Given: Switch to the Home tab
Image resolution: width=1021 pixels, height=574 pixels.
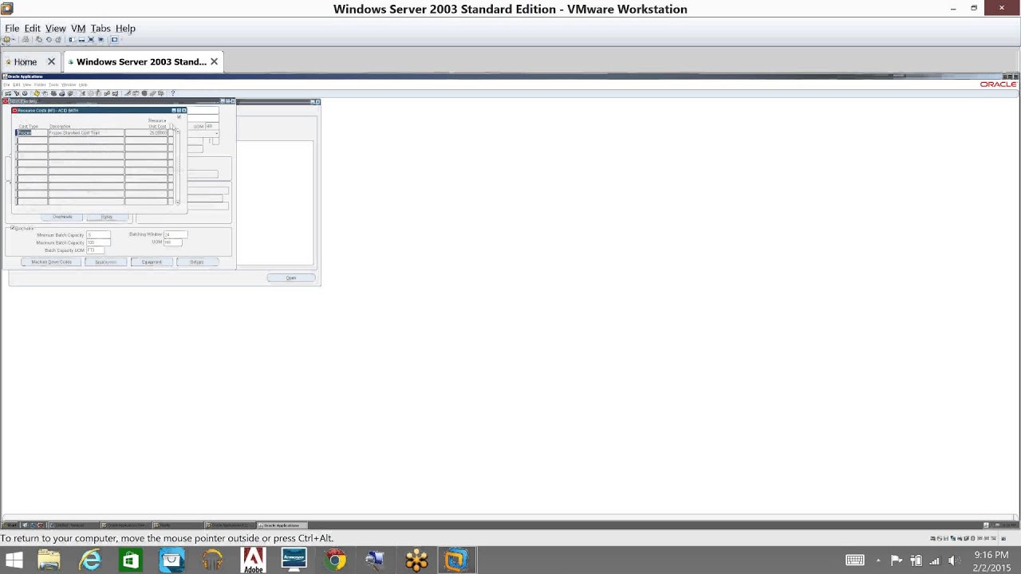Looking at the screenshot, I should (25, 61).
